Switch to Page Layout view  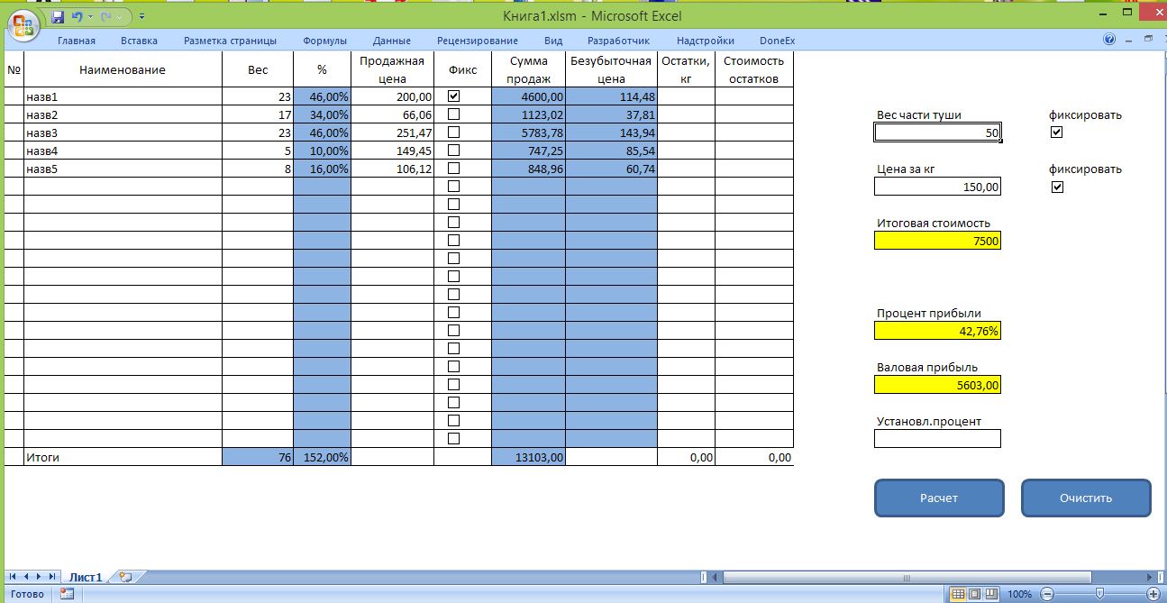coord(975,594)
